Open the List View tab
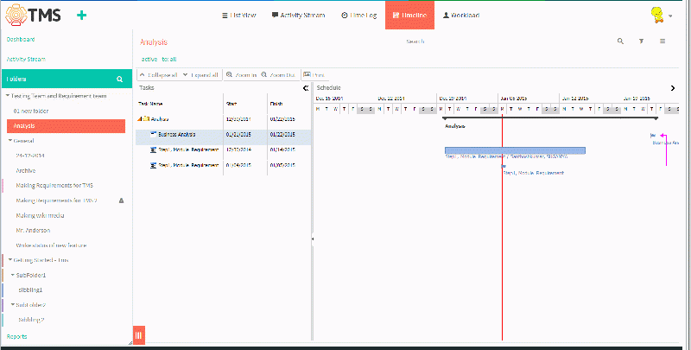 tap(239, 15)
